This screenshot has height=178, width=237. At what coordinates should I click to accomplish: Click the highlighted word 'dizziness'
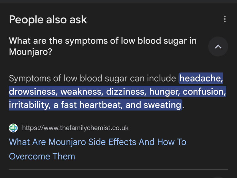pyautogui.click(x=124, y=92)
